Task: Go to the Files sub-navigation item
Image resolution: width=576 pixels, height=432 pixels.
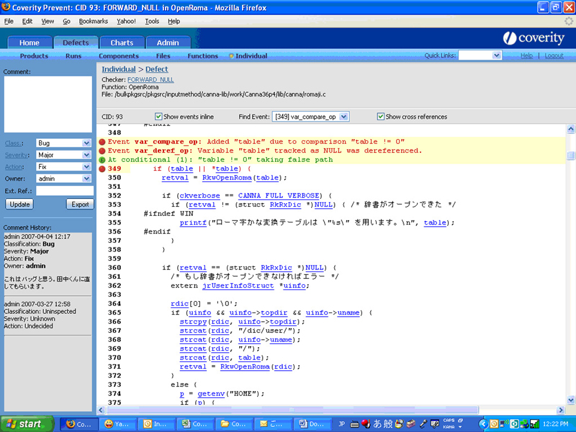Action: tap(163, 56)
